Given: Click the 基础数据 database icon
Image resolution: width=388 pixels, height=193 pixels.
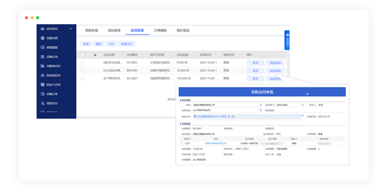Looking at the screenshot, I should coord(43,47).
